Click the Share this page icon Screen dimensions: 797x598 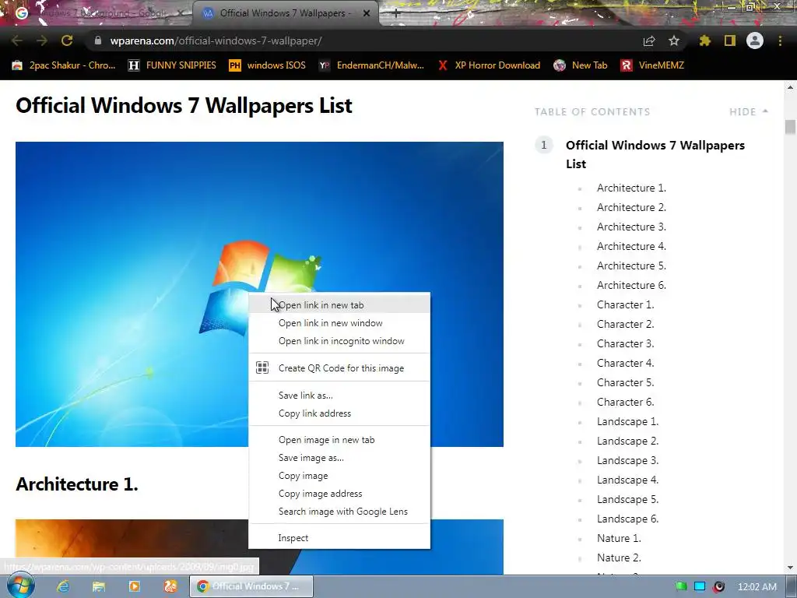click(x=649, y=41)
